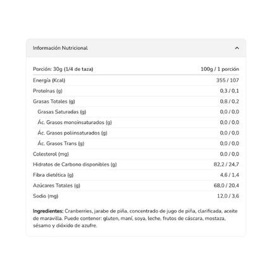Select the Energía (Kcal) row
This screenshot has width=272, height=272.
pos(136,80)
